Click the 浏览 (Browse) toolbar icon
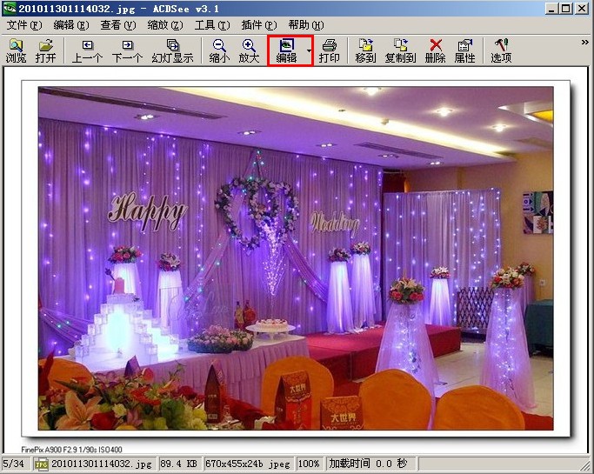Viewport: 594px width, 474px height. tap(16, 50)
